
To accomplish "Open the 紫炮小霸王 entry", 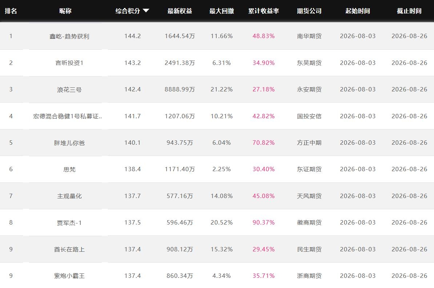I will click(x=69, y=276).
